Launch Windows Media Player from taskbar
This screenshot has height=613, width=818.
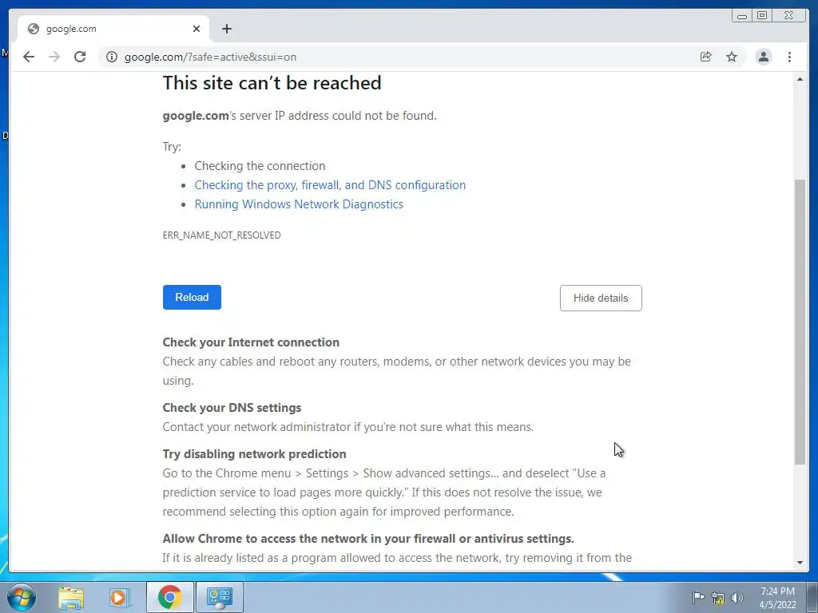point(119,598)
